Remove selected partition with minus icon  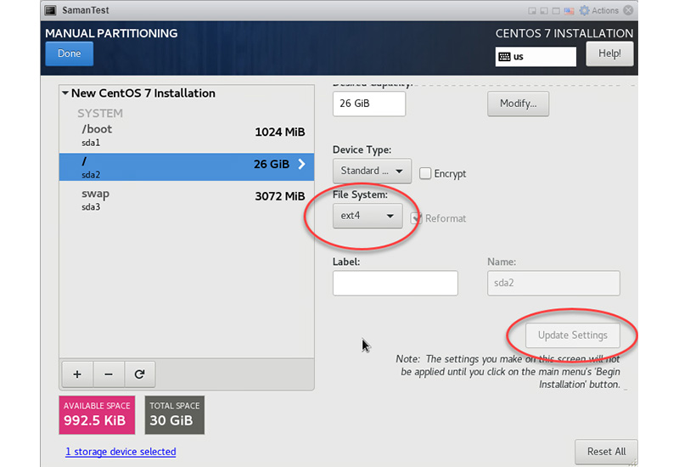click(x=109, y=374)
